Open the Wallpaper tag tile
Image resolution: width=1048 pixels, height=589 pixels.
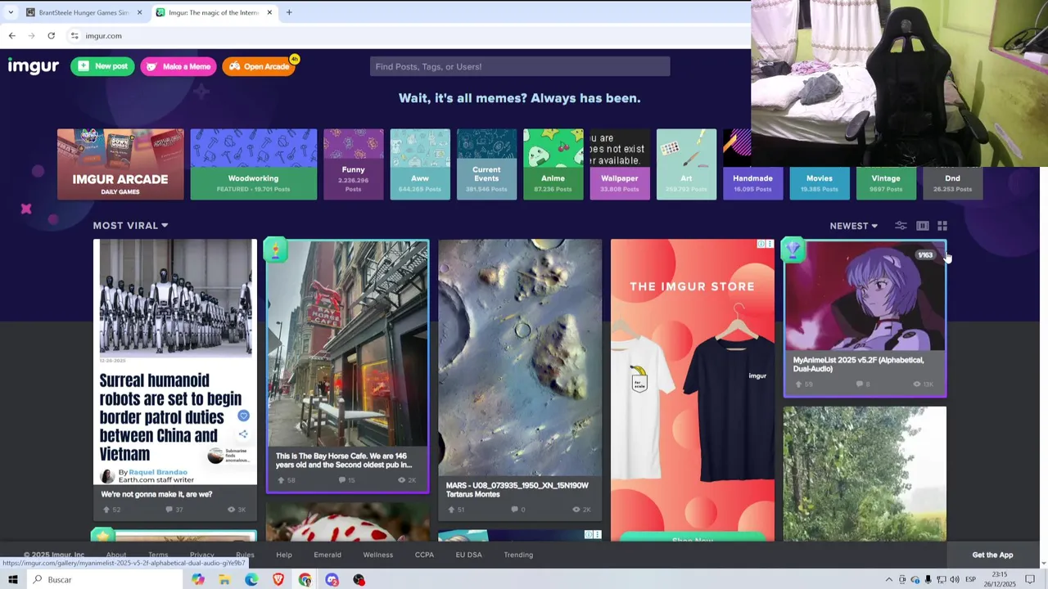620,164
